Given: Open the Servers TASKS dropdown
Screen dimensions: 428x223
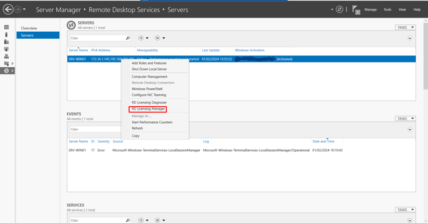Looking at the screenshot, I should (405, 28).
